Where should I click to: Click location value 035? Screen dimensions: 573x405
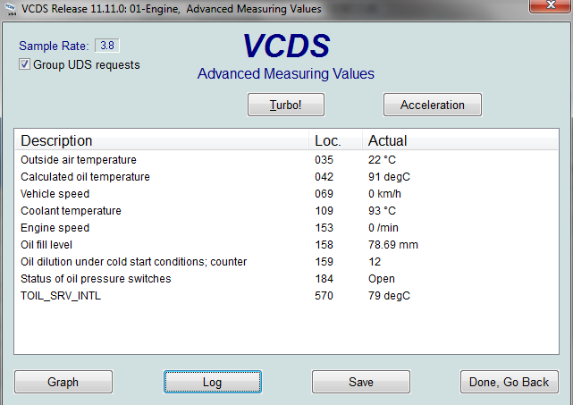point(324,160)
